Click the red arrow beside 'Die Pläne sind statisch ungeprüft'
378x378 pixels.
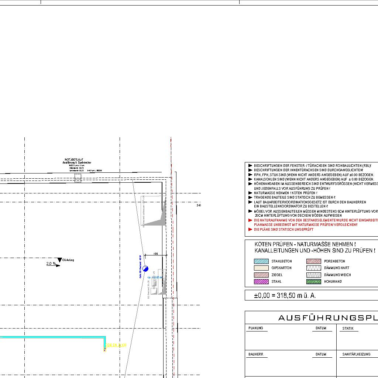click(x=250, y=230)
